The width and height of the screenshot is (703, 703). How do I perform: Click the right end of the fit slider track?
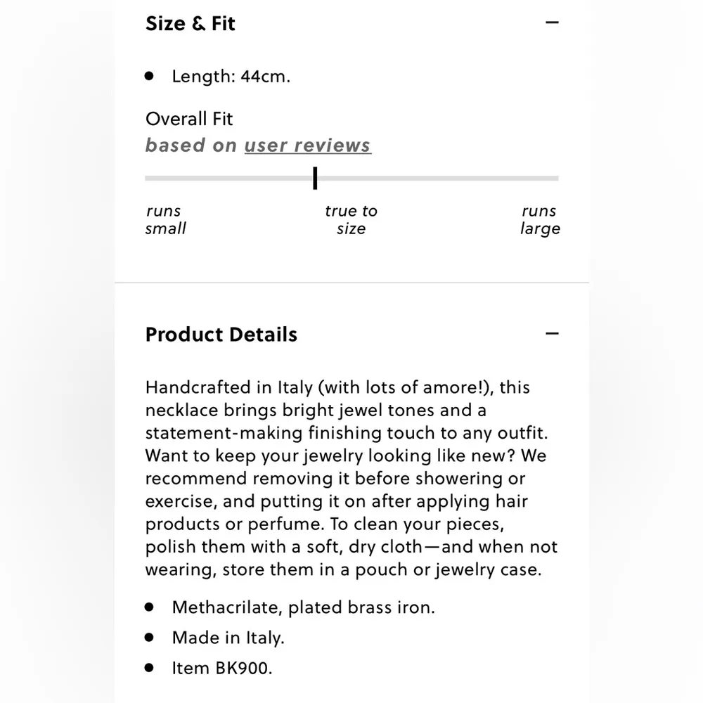click(x=554, y=179)
